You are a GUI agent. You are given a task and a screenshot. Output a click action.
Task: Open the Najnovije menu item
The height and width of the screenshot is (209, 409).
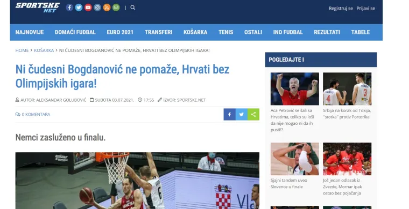pos(30,32)
